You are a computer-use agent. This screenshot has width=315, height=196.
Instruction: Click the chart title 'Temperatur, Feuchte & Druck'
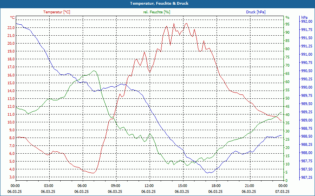(159, 4)
